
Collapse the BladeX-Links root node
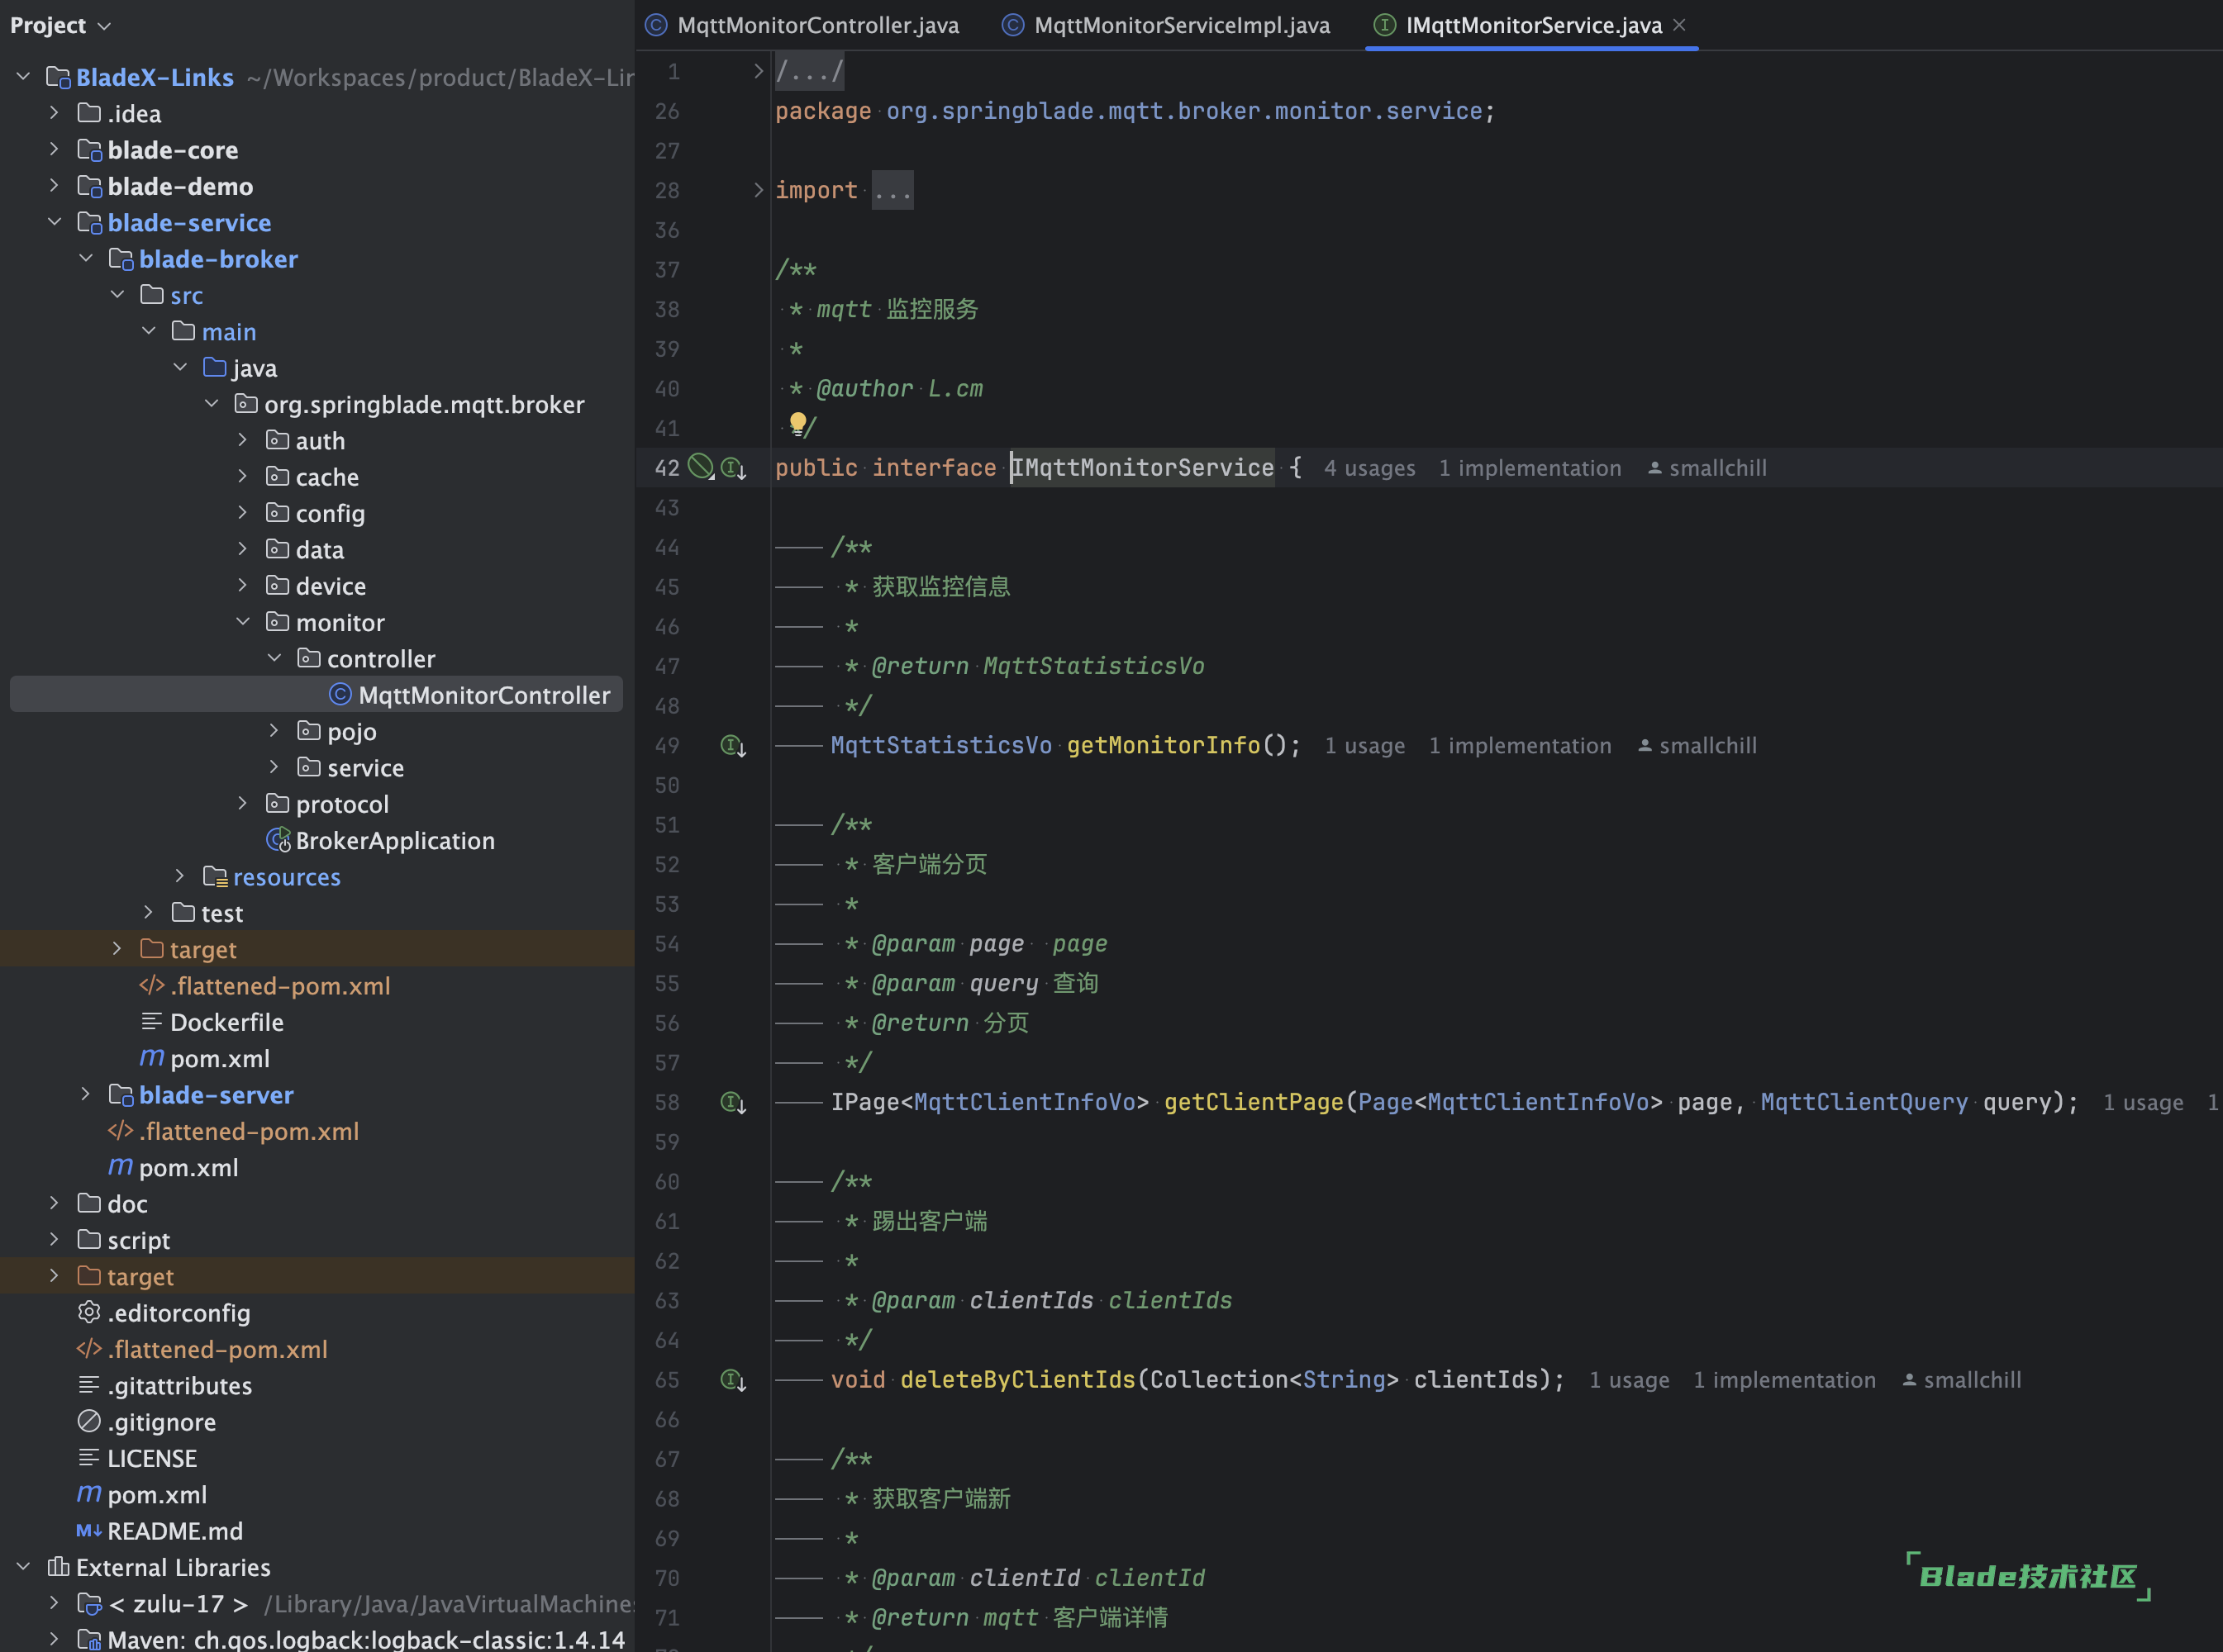pyautogui.click(x=23, y=76)
